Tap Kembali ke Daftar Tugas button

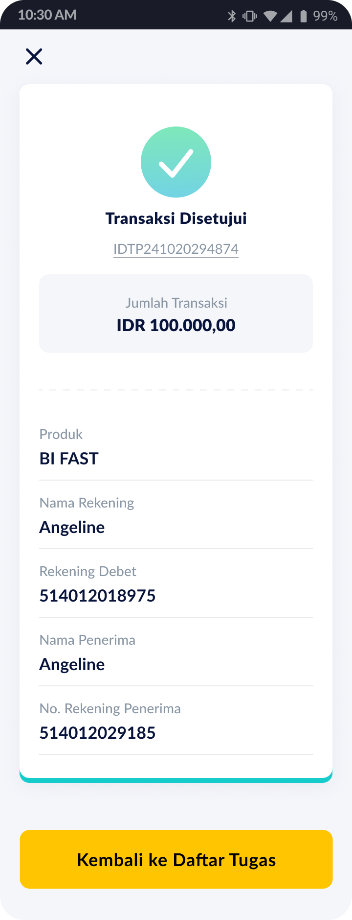point(176,859)
